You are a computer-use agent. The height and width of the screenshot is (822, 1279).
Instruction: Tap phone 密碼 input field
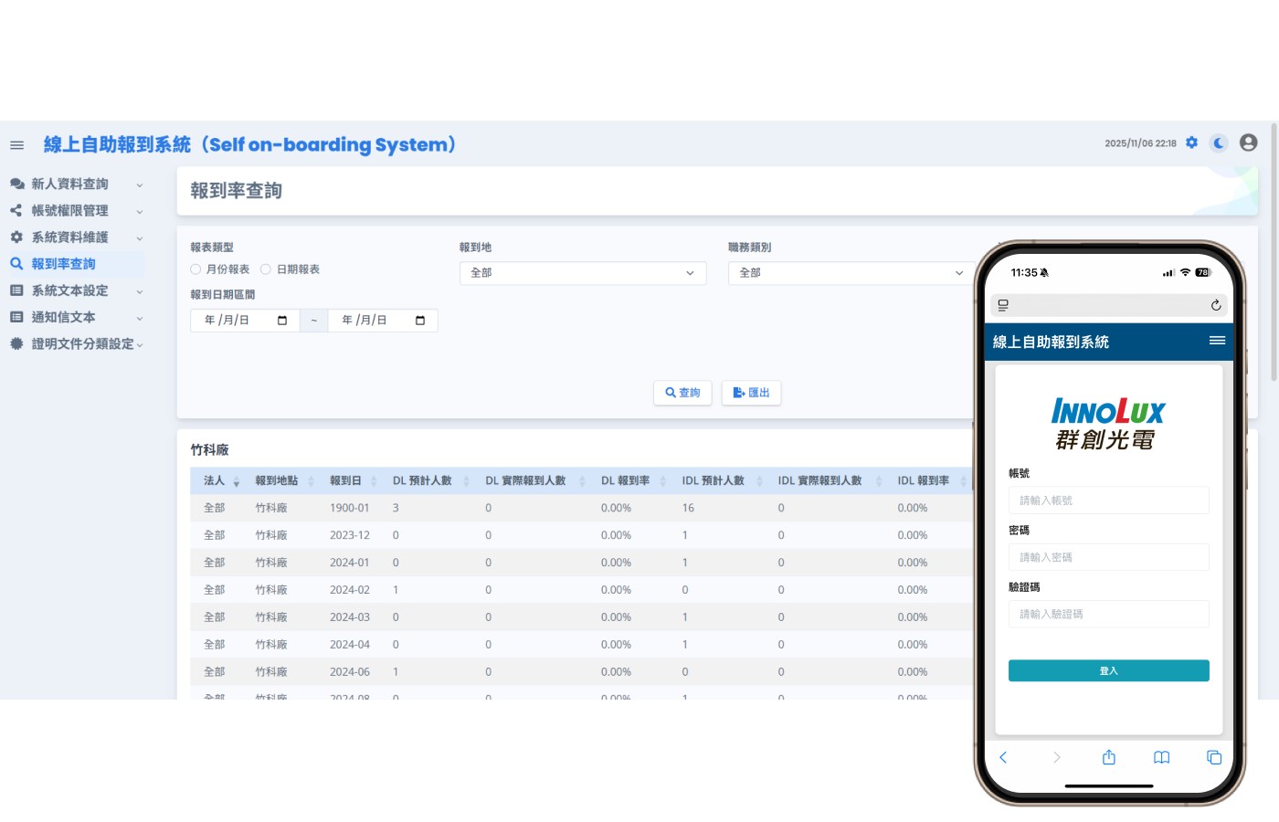pos(1108,557)
